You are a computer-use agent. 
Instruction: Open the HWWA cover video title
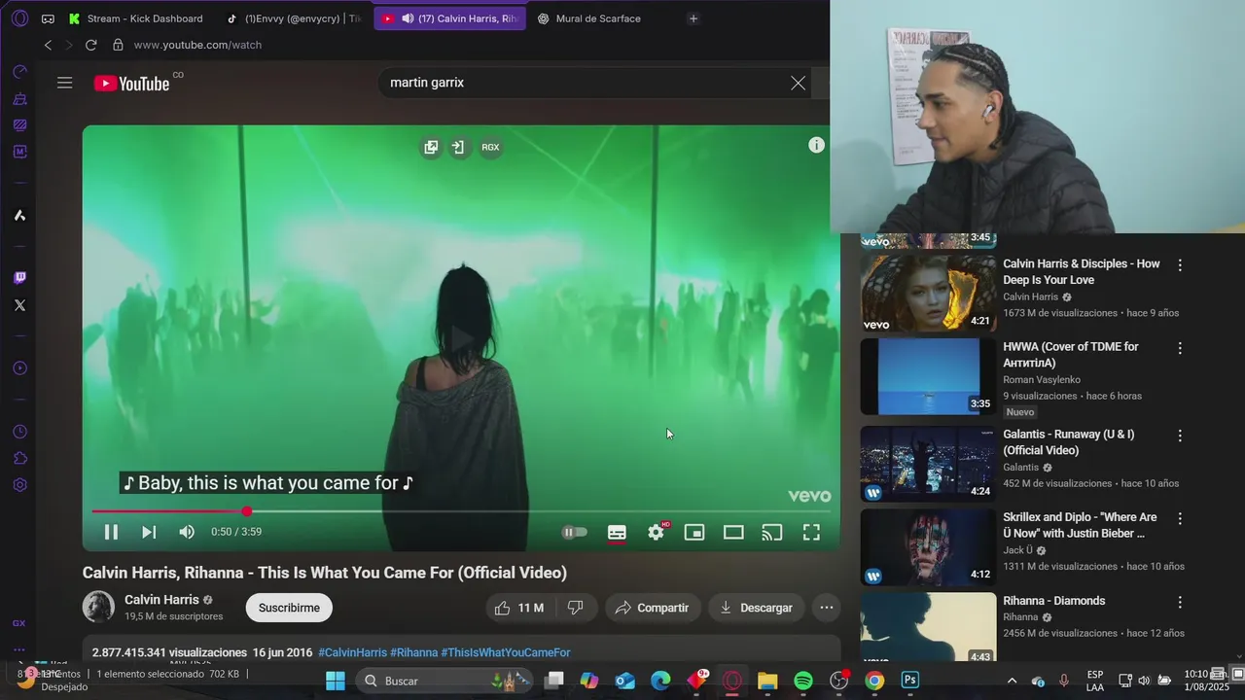pyautogui.click(x=1070, y=355)
